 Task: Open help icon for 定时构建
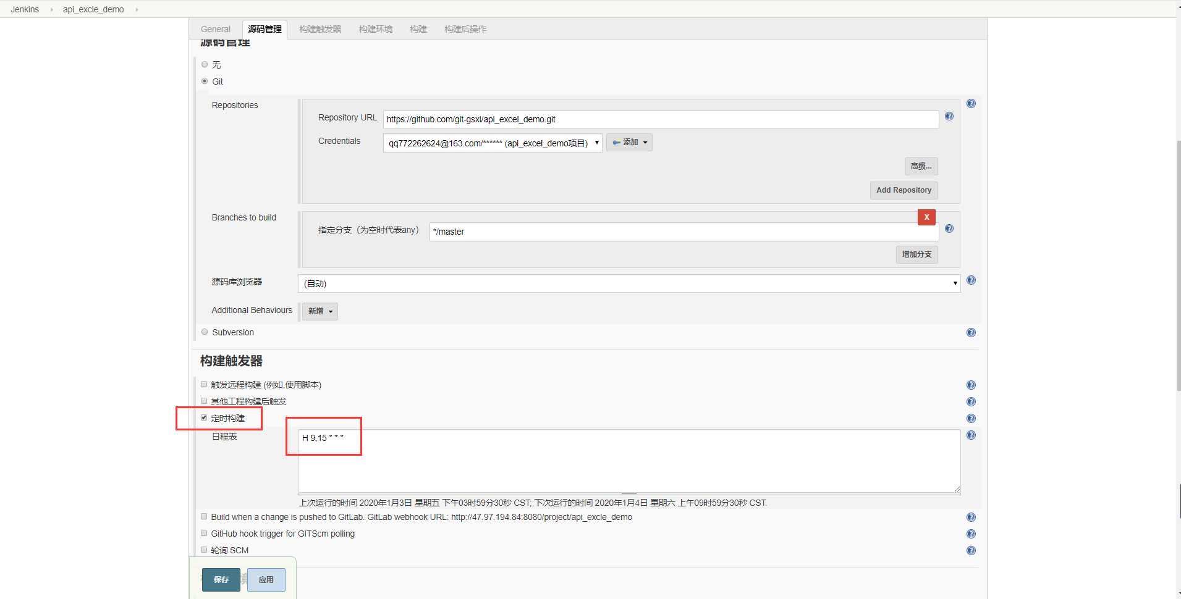point(971,418)
